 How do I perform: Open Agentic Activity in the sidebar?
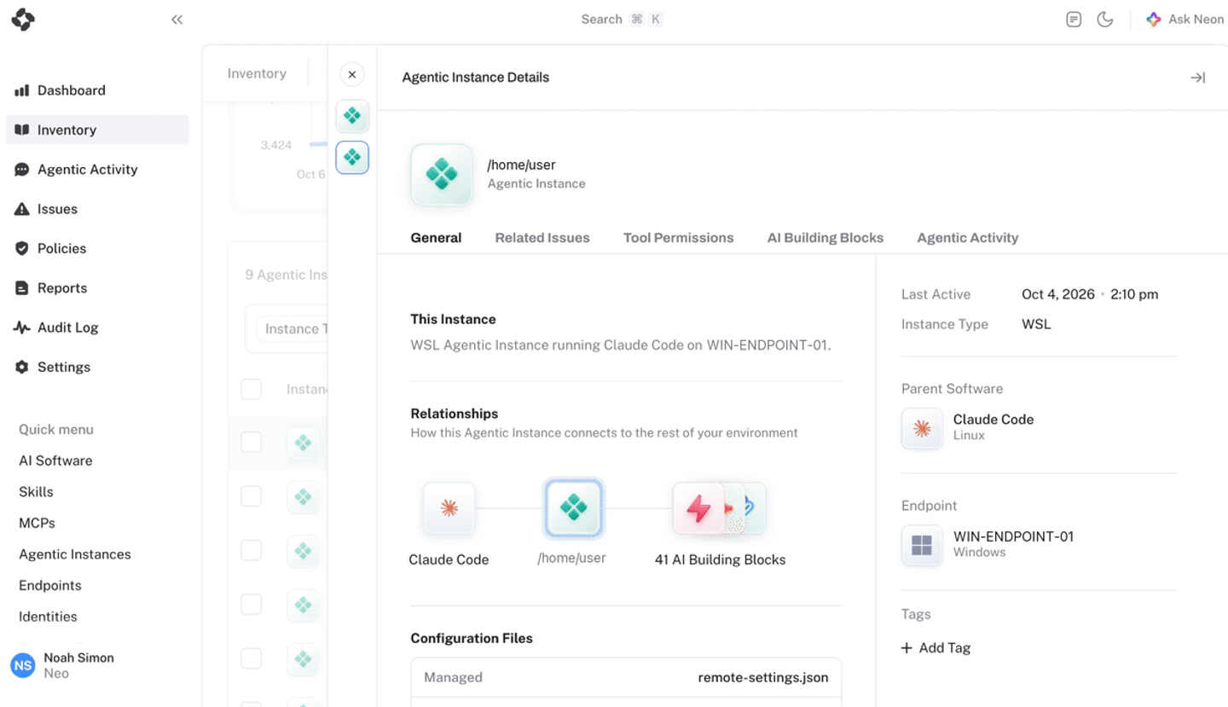click(x=98, y=169)
